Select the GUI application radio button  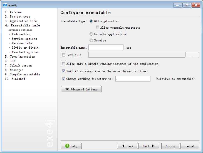[x=91, y=21]
